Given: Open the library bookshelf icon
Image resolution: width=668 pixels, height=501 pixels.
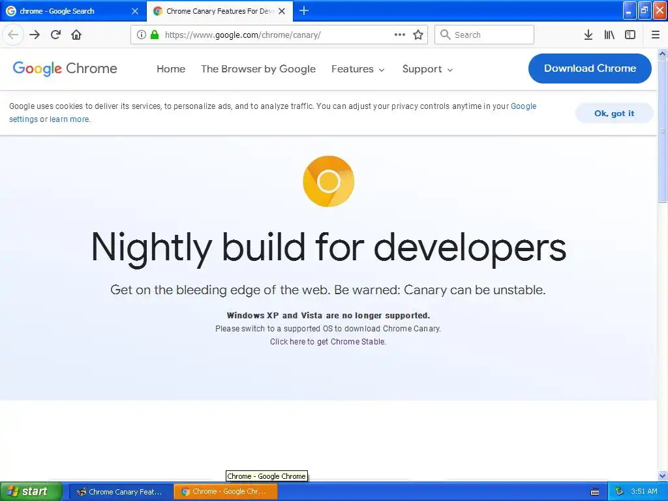Looking at the screenshot, I should (x=609, y=35).
